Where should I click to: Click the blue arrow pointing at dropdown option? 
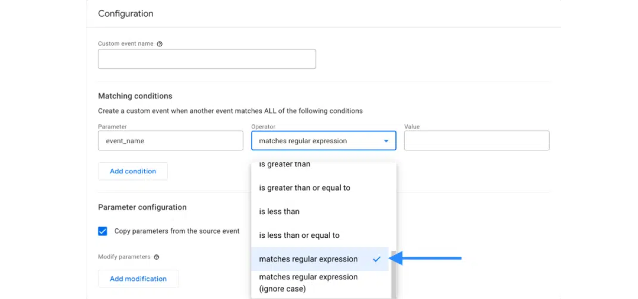[425, 259]
